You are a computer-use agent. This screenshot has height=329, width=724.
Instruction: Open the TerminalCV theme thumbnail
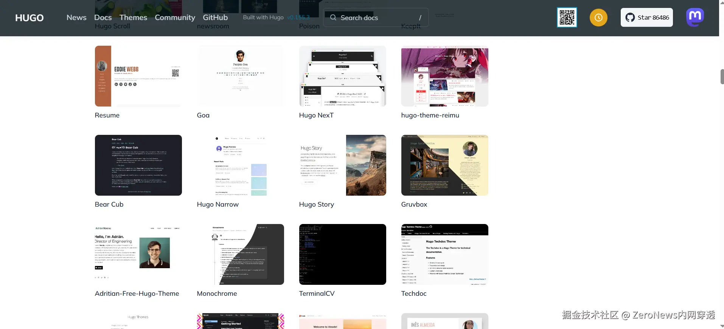point(343,255)
